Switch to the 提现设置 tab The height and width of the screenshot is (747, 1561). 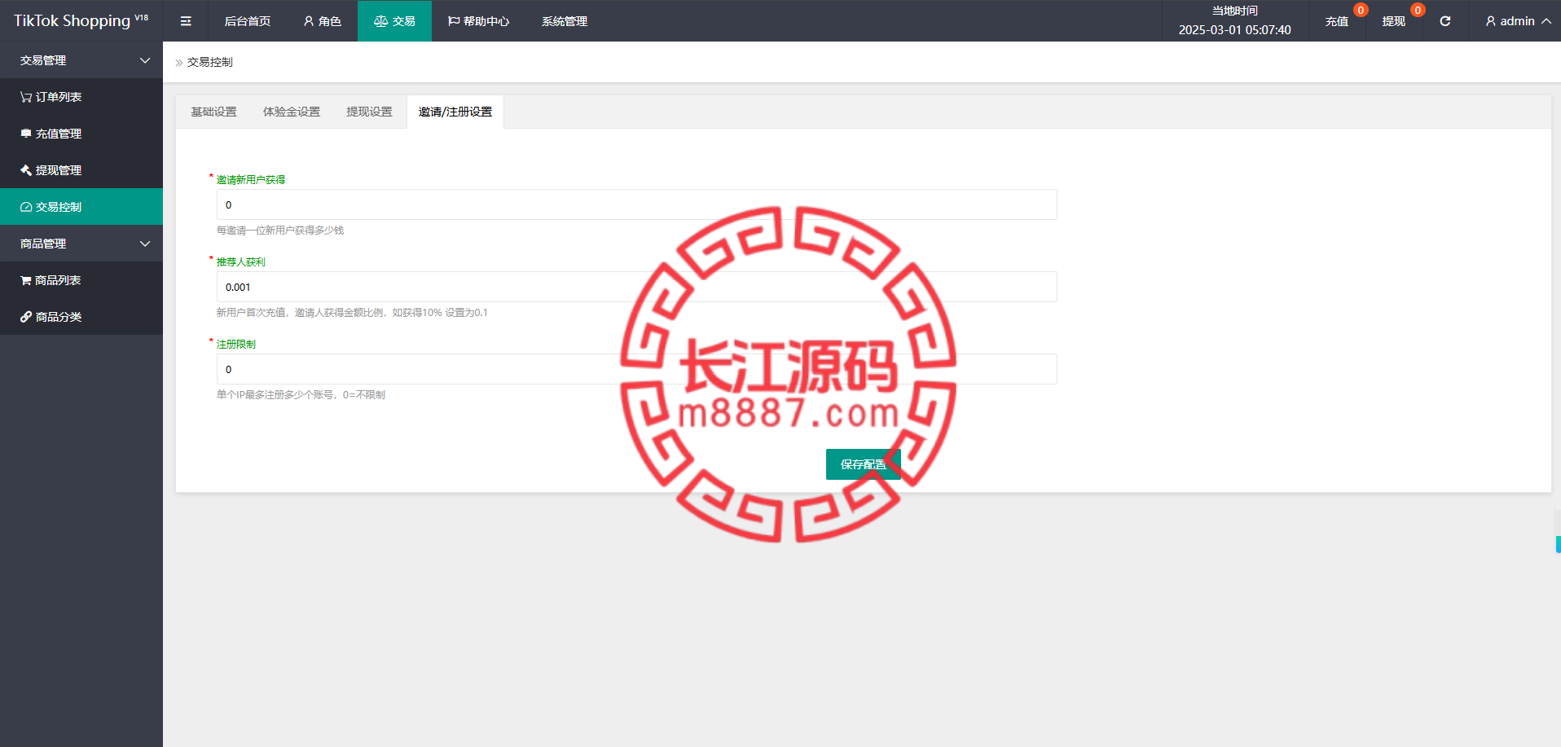369,112
